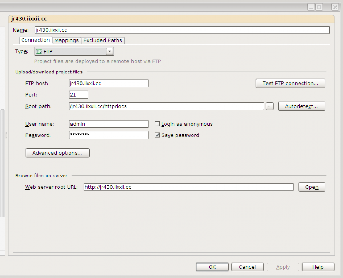The image size is (343, 278).
Task: Click the root path browse ellipsis button
Action: click(270, 106)
